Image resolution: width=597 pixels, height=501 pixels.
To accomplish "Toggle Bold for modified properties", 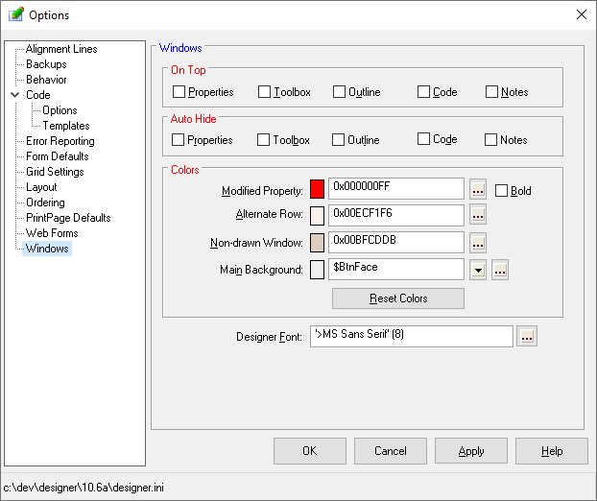I will pos(501,190).
